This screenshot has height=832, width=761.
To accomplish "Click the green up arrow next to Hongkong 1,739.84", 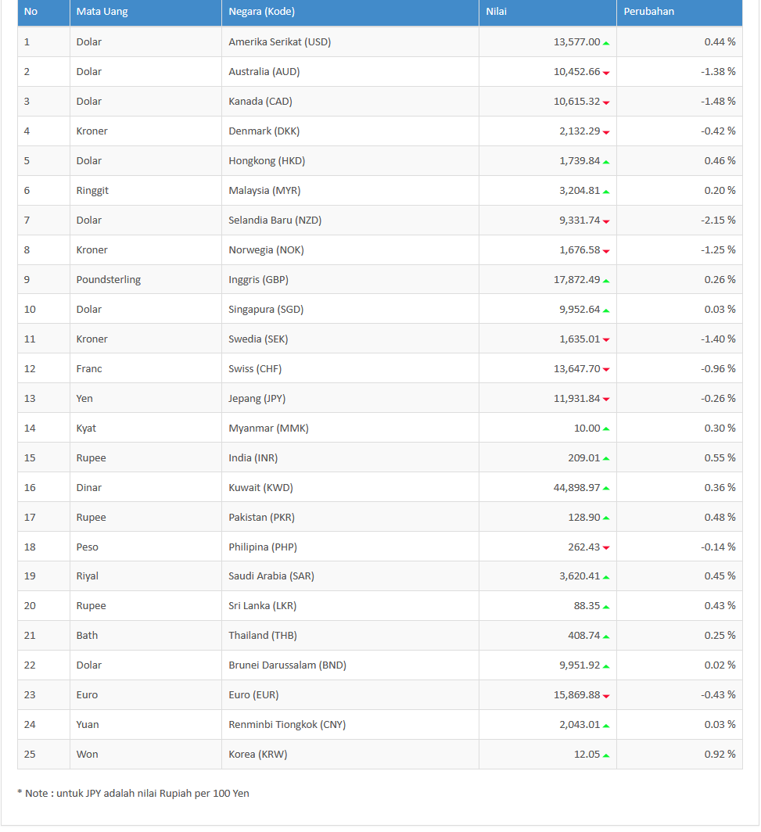I will [606, 162].
